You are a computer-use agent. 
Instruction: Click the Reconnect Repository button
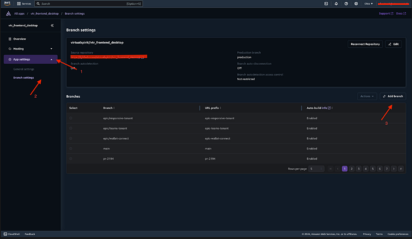[x=365, y=44]
